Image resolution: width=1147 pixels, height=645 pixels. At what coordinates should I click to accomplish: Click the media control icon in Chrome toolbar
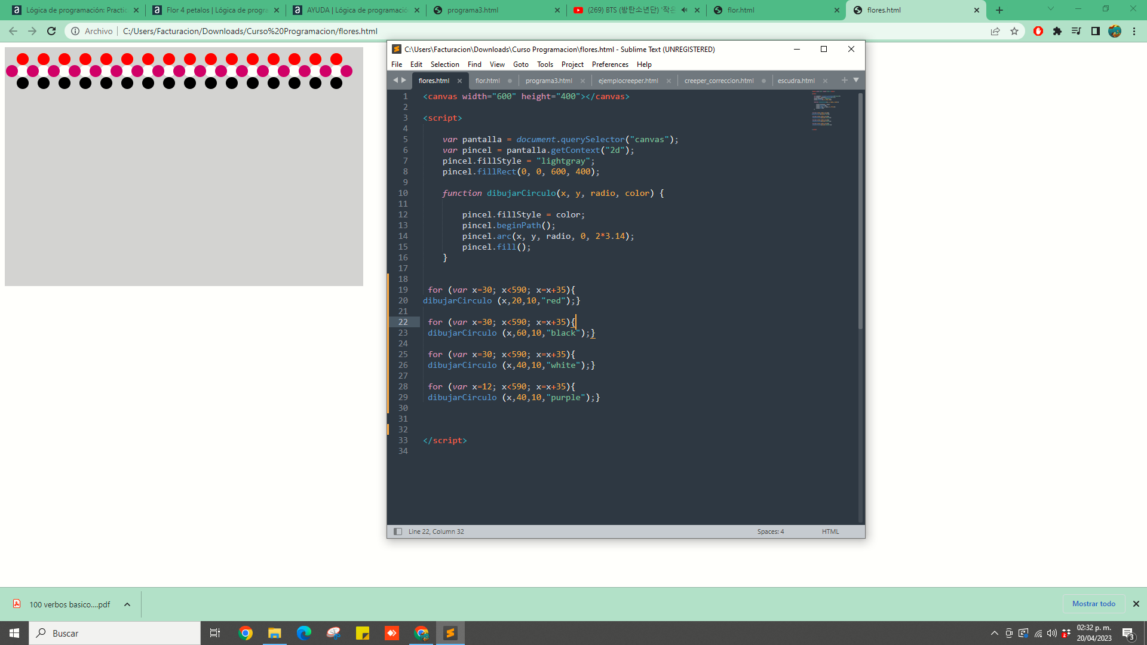coord(1077,31)
